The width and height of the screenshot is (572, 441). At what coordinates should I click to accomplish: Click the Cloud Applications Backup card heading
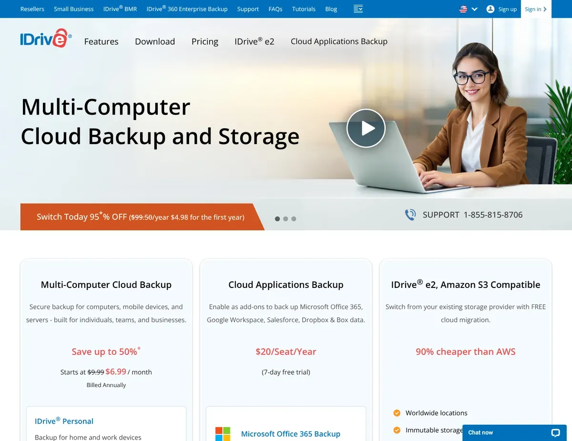[x=286, y=285]
